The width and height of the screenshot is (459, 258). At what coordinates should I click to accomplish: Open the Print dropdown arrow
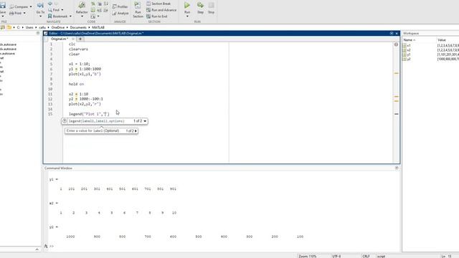[x=24, y=13]
